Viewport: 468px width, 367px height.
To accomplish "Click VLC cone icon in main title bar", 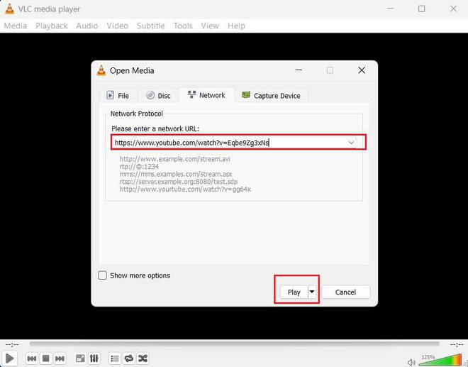I will tap(9, 9).
